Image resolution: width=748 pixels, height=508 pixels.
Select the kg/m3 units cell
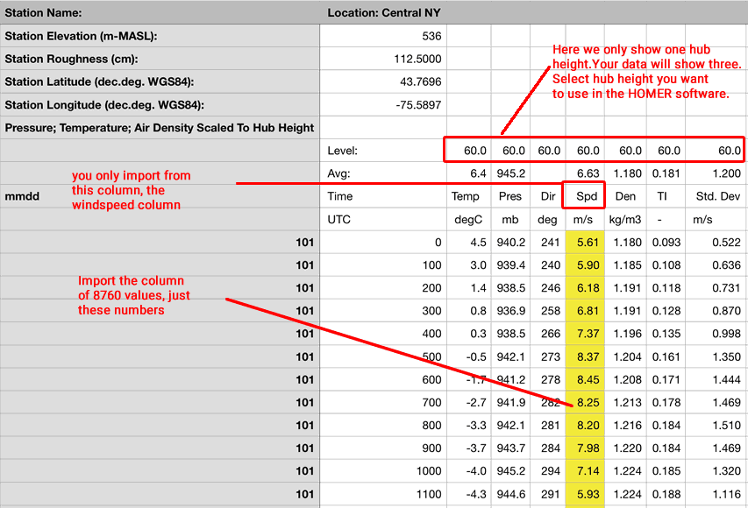tap(627, 219)
